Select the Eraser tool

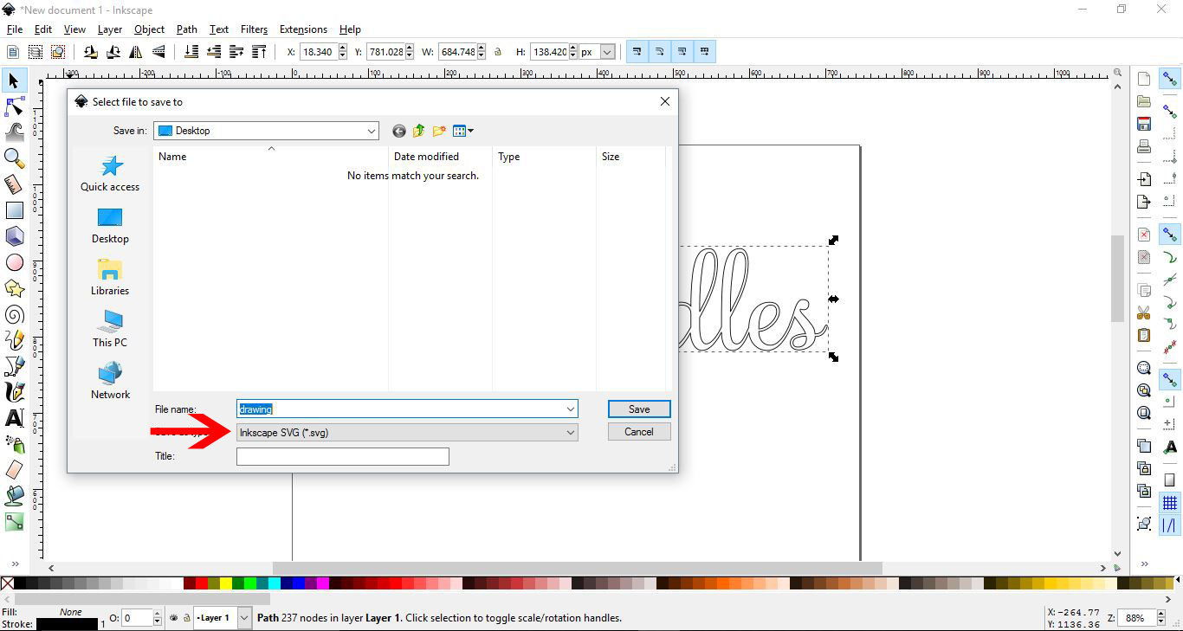click(x=14, y=470)
